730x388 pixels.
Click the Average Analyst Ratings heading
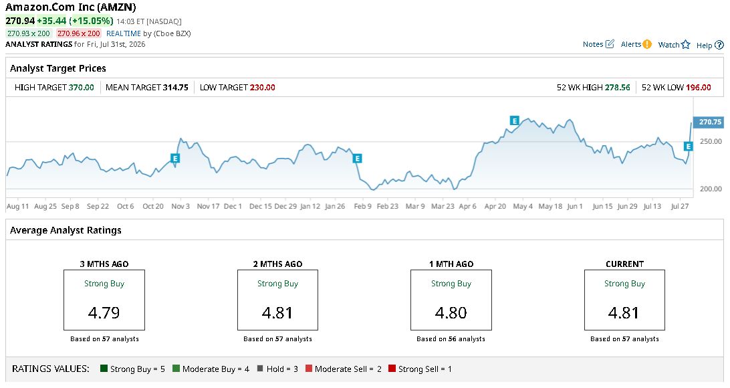point(66,230)
